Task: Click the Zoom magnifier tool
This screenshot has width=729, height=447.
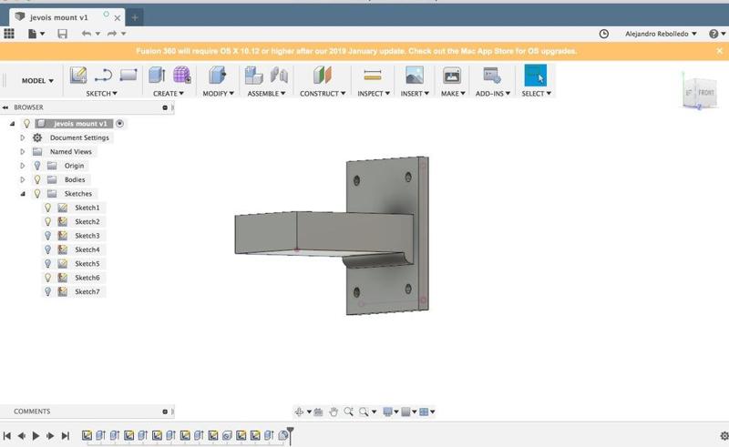Action: pyautogui.click(x=348, y=411)
